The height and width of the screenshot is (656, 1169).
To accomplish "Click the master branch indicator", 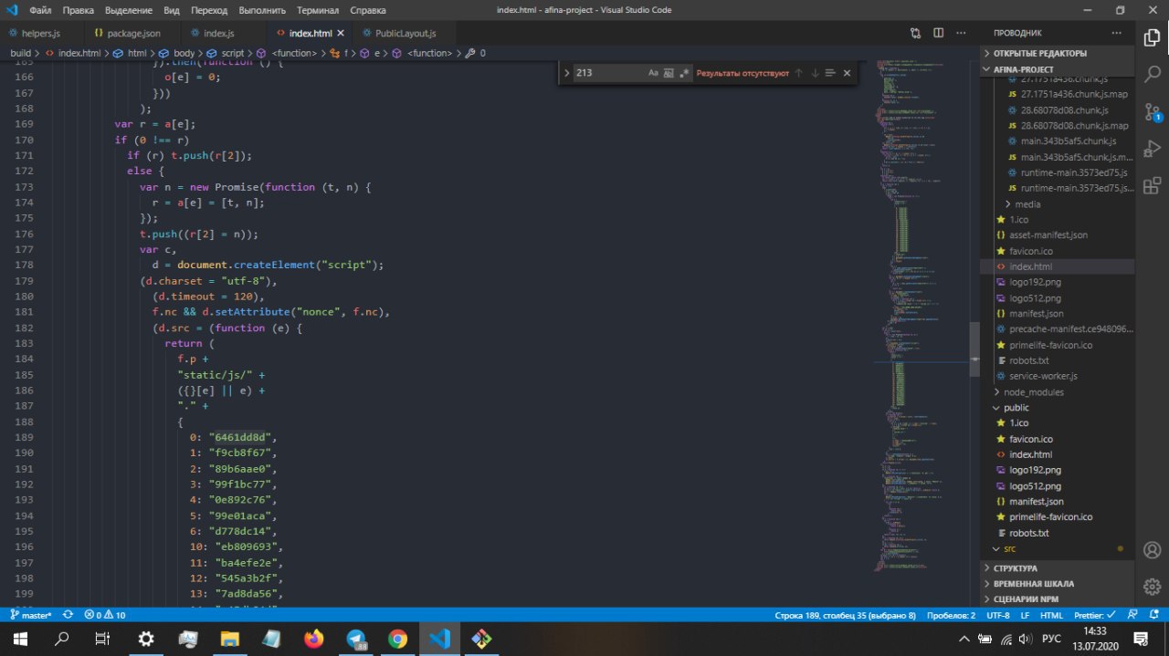I will click(31, 615).
